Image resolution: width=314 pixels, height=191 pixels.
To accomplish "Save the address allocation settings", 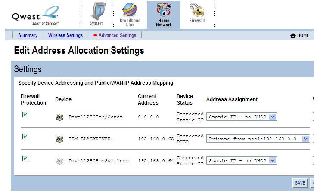I will coord(300,183).
